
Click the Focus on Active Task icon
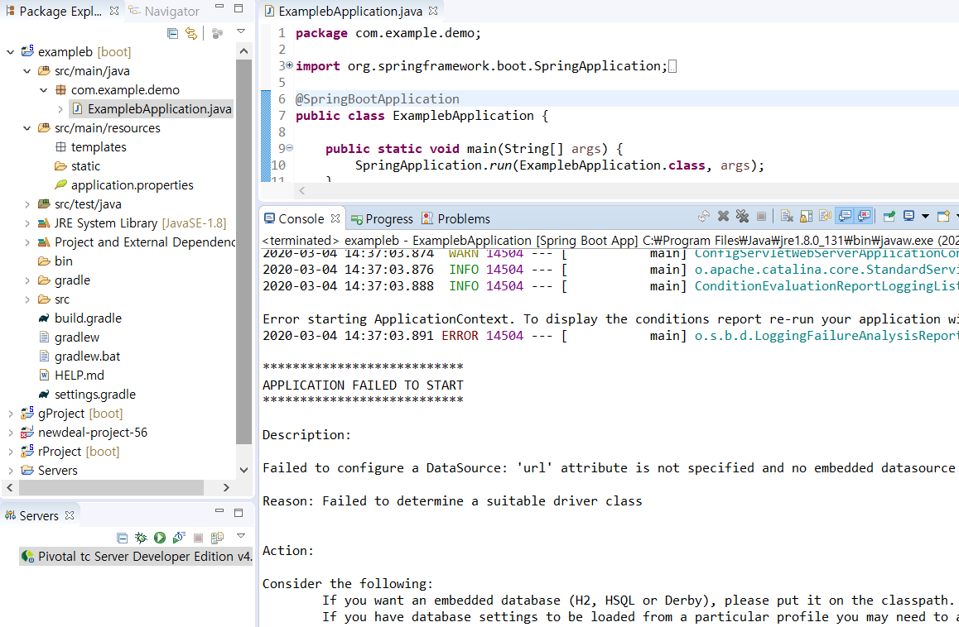point(217,34)
